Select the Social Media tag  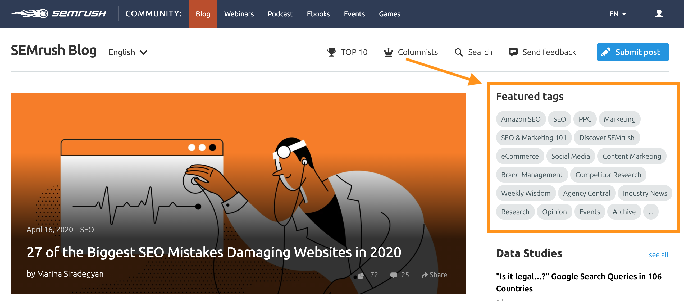(x=570, y=156)
